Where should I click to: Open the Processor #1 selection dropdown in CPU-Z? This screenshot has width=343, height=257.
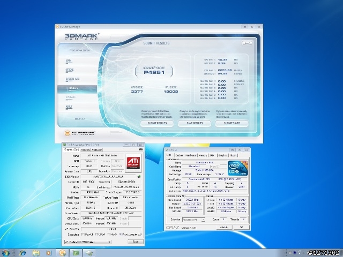(x=194, y=220)
